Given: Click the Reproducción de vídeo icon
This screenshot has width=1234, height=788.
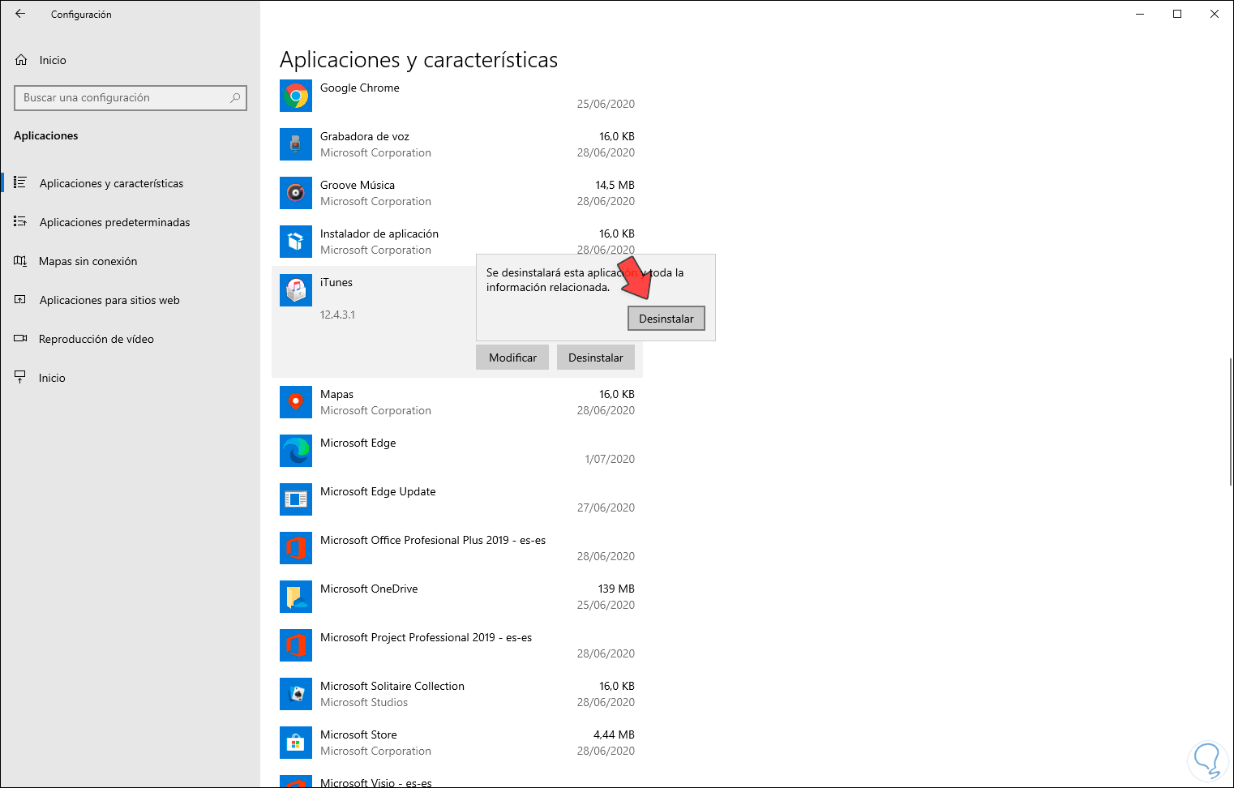Looking at the screenshot, I should 20,339.
